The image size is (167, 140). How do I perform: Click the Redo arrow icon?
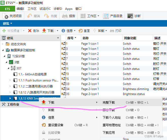pyautogui.click(x=46, y=16)
